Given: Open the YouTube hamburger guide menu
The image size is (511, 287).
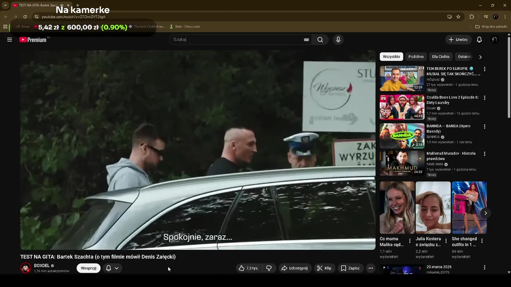Looking at the screenshot, I should pos(10,39).
